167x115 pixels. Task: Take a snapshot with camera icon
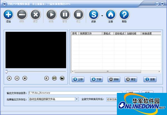click(54, 78)
